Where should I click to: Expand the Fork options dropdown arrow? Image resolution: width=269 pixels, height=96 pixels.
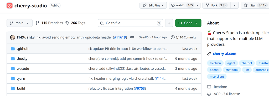click(x=235, y=5)
